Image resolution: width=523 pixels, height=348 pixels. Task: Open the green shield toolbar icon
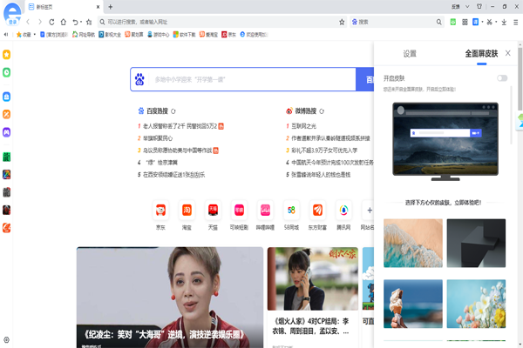(453, 22)
